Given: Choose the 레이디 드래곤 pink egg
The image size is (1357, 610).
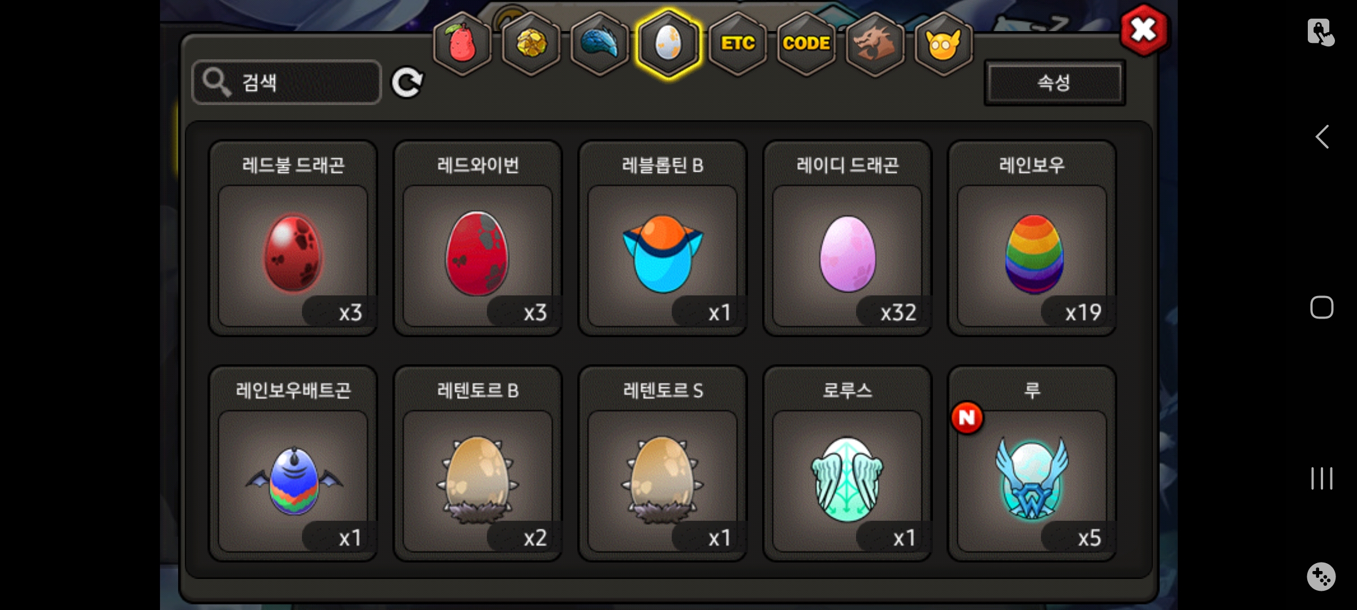Looking at the screenshot, I should (847, 238).
